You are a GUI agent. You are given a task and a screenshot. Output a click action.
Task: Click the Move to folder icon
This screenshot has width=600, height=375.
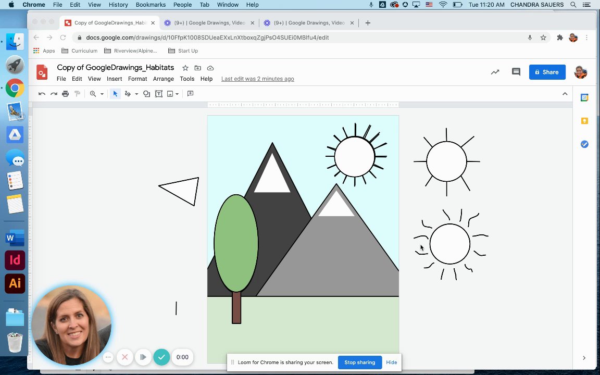point(198,68)
